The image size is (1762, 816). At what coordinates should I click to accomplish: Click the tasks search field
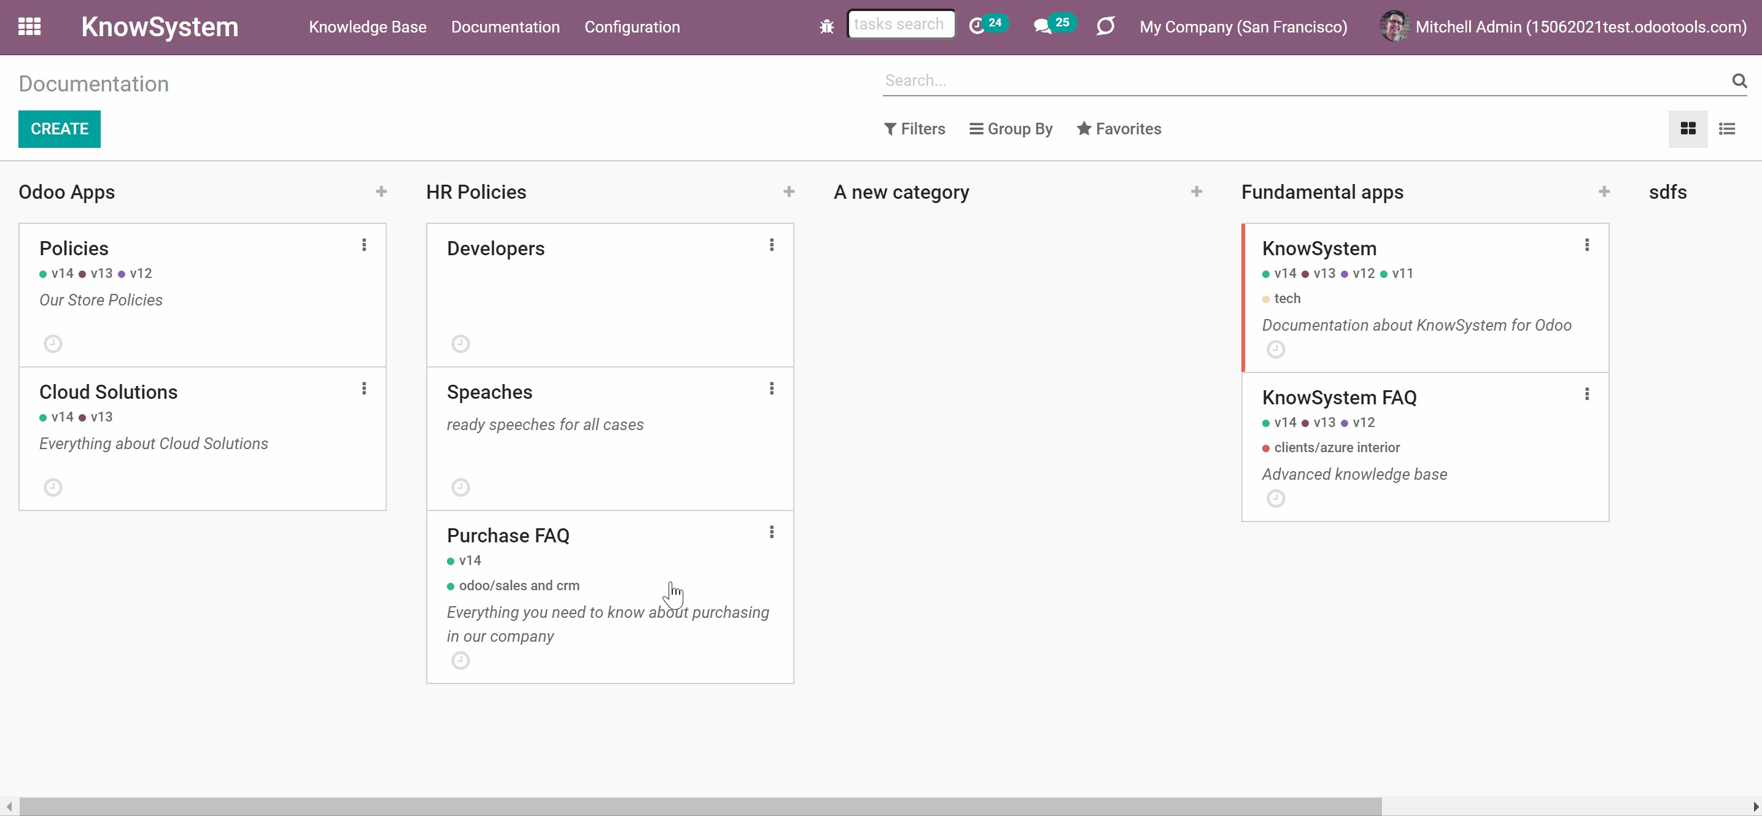[x=901, y=25]
